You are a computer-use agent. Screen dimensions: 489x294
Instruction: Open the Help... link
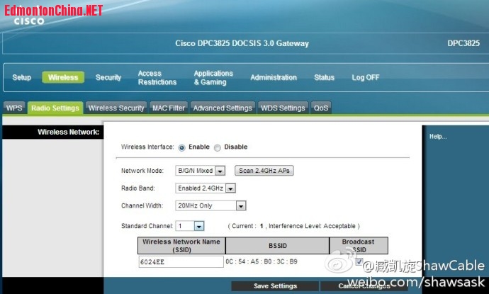point(438,136)
